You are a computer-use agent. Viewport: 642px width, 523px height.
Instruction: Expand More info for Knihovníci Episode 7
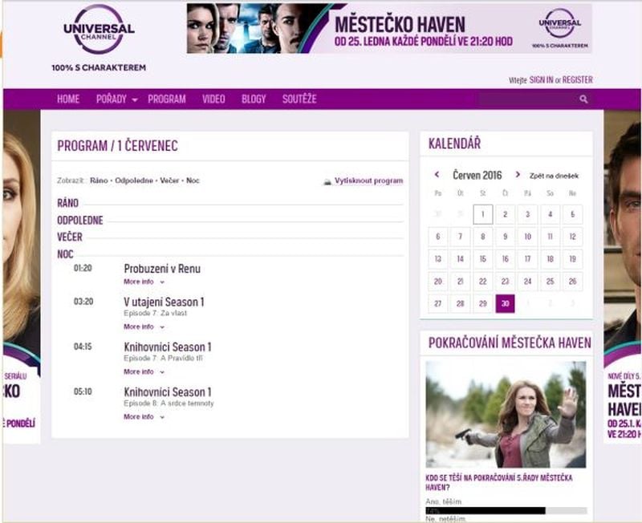144,371
